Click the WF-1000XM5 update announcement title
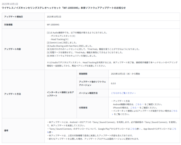Viewport: 181px width, 145px height. click(64, 8)
